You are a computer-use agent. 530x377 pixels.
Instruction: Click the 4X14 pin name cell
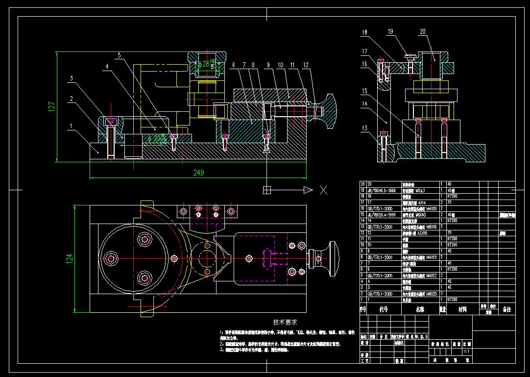(420, 202)
